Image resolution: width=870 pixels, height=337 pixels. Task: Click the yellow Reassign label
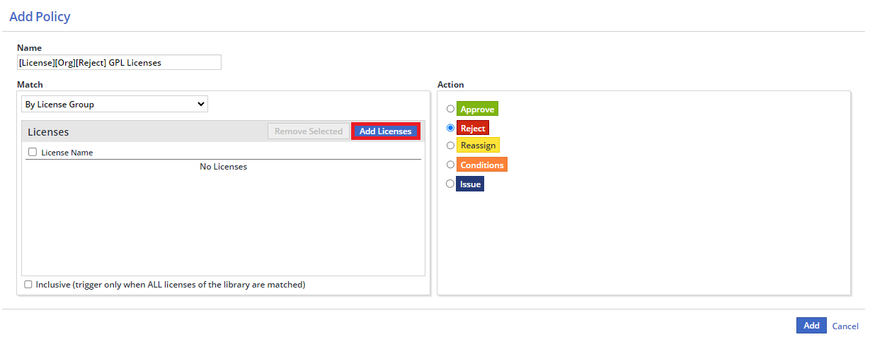coord(478,146)
